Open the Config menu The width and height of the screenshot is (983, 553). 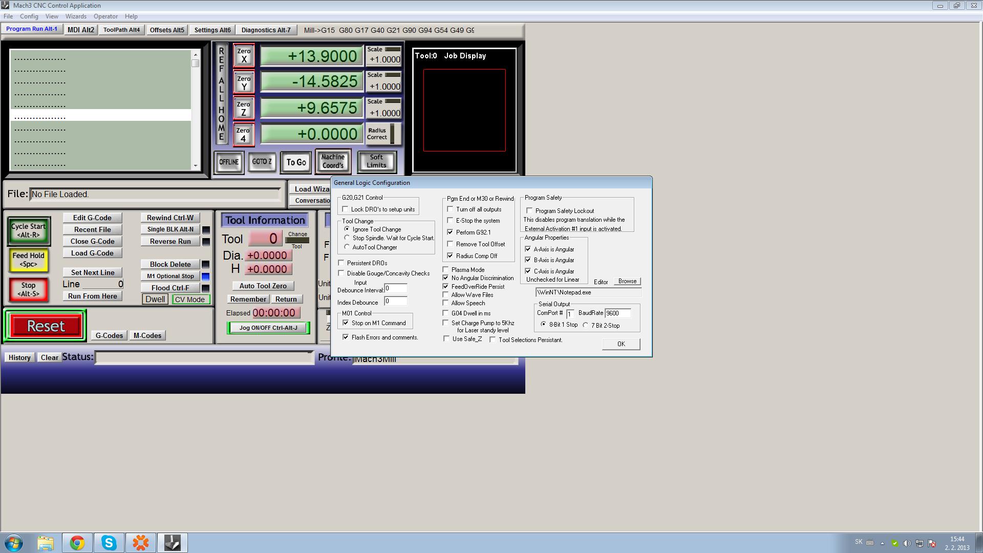click(29, 16)
